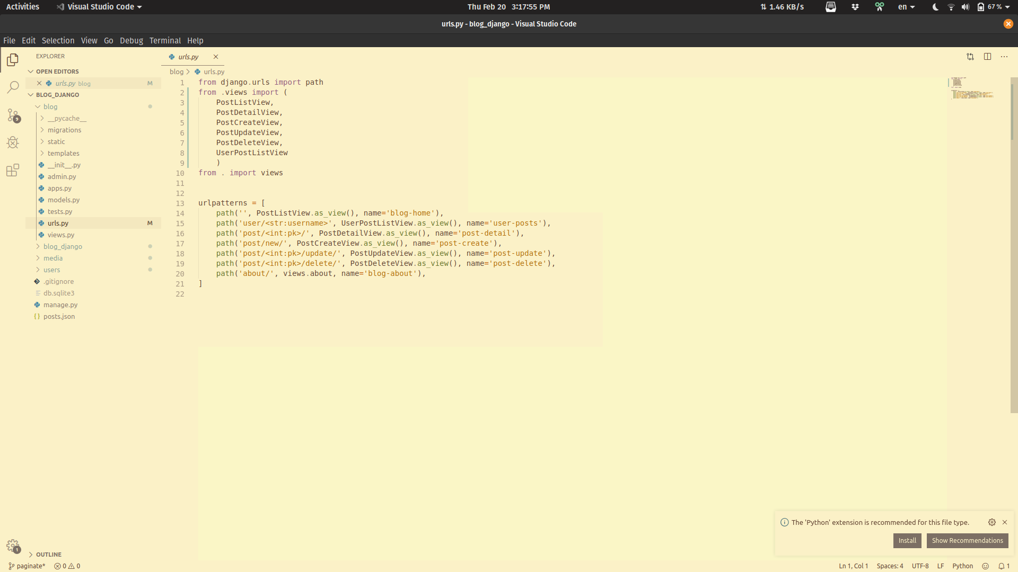This screenshot has height=572, width=1018.
Task: Launch the Run and Debug view
Action: pyautogui.click(x=12, y=142)
